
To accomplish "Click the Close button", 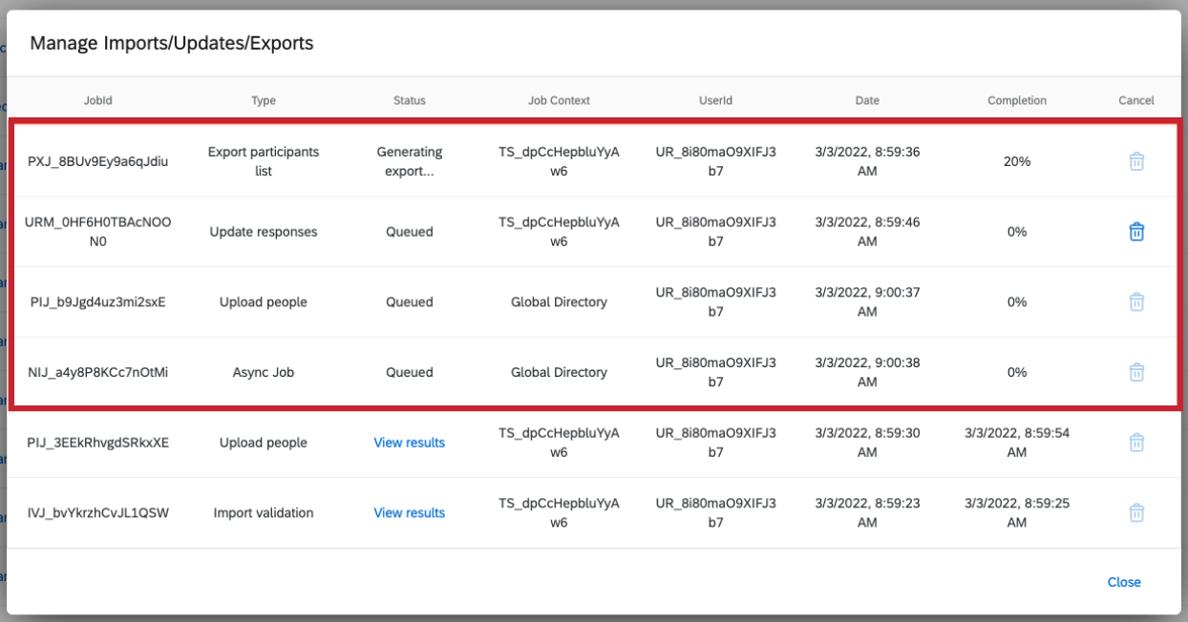I will click(x=1124, y=582).
